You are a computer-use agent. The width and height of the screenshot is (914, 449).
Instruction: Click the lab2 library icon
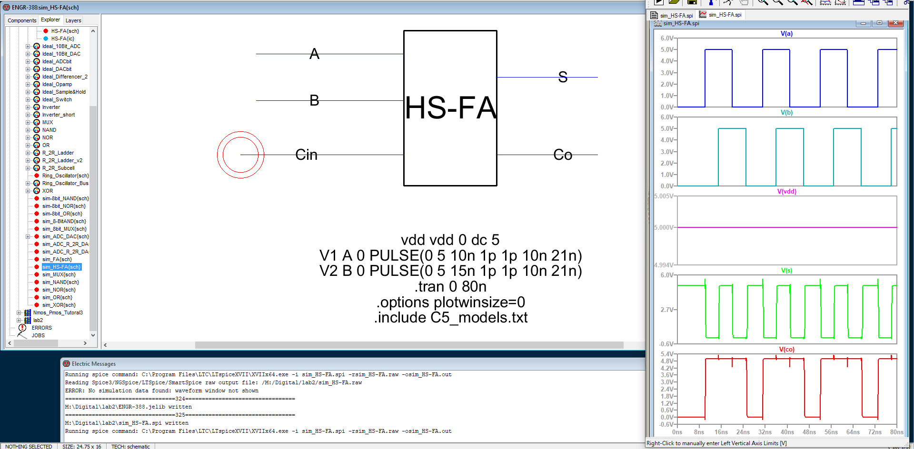[x=28, y=320]
